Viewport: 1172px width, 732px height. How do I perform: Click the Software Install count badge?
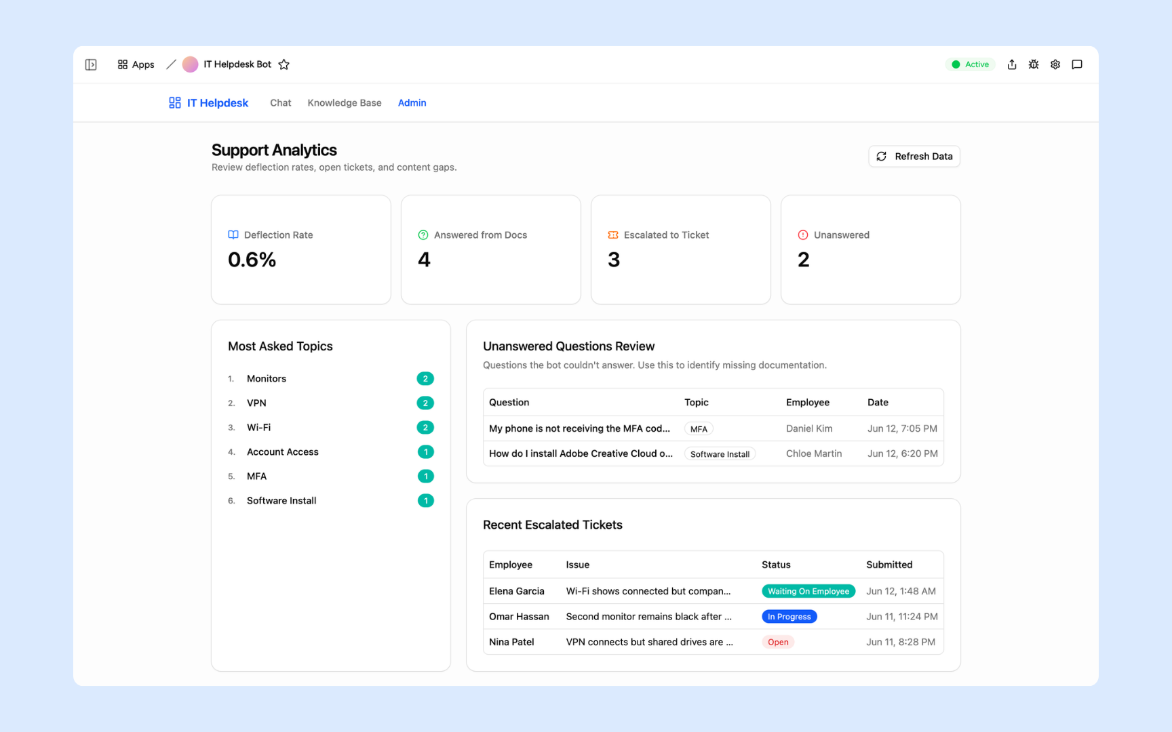[x=426, y=500]
